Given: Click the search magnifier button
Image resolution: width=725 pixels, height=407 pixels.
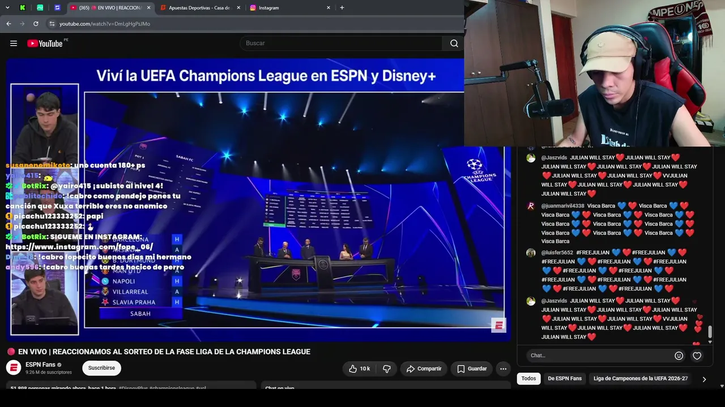Looking at the screenshot, I should [454, 44].
